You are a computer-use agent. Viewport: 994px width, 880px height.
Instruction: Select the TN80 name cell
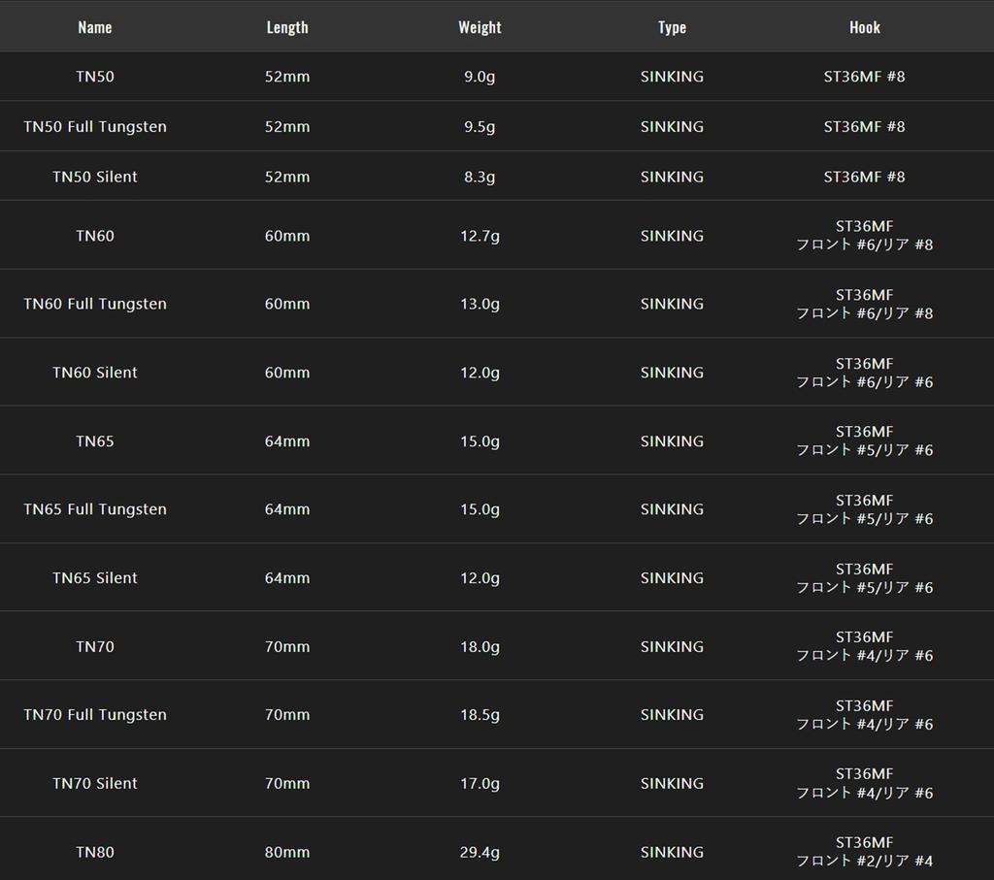tap(95, 852)
